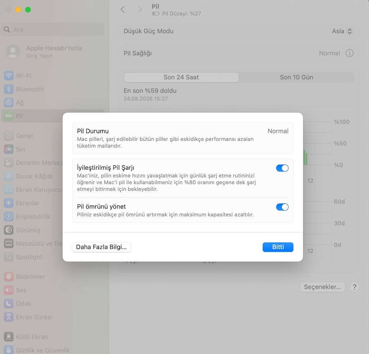Open Erişilebilirlik in sidebar
Viewport: 369px width, 354px height.
[x=32, y=216]
